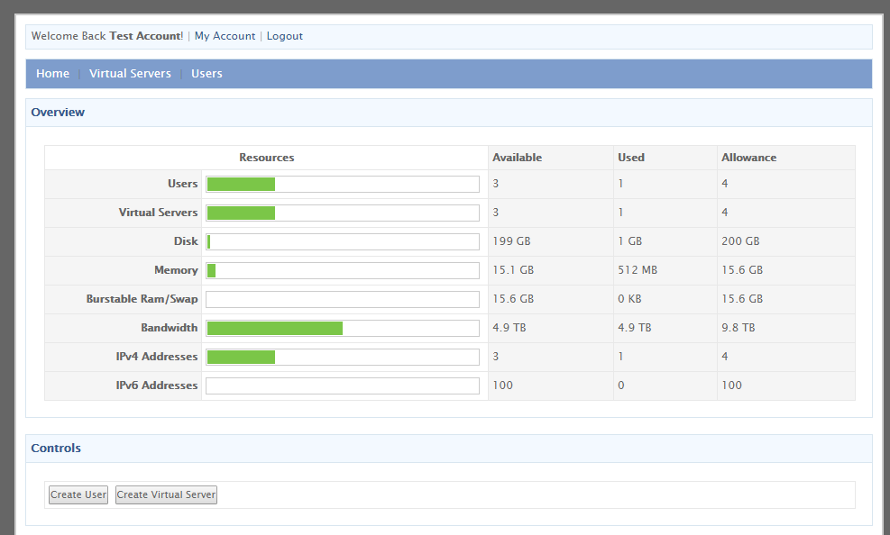Open the Users navigation item
Viewport: 890px width, 535px height.
point(206,74)
